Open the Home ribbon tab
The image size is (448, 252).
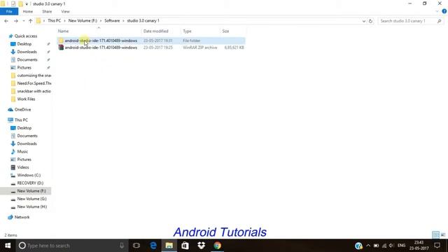[x=28, y=12]
